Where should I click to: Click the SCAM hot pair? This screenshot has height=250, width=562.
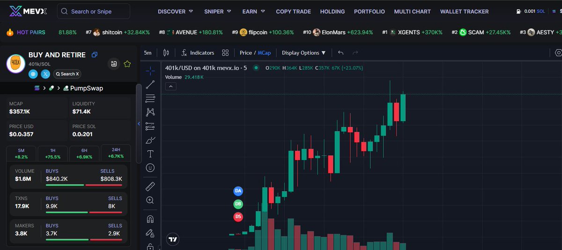tap(481, 32)
